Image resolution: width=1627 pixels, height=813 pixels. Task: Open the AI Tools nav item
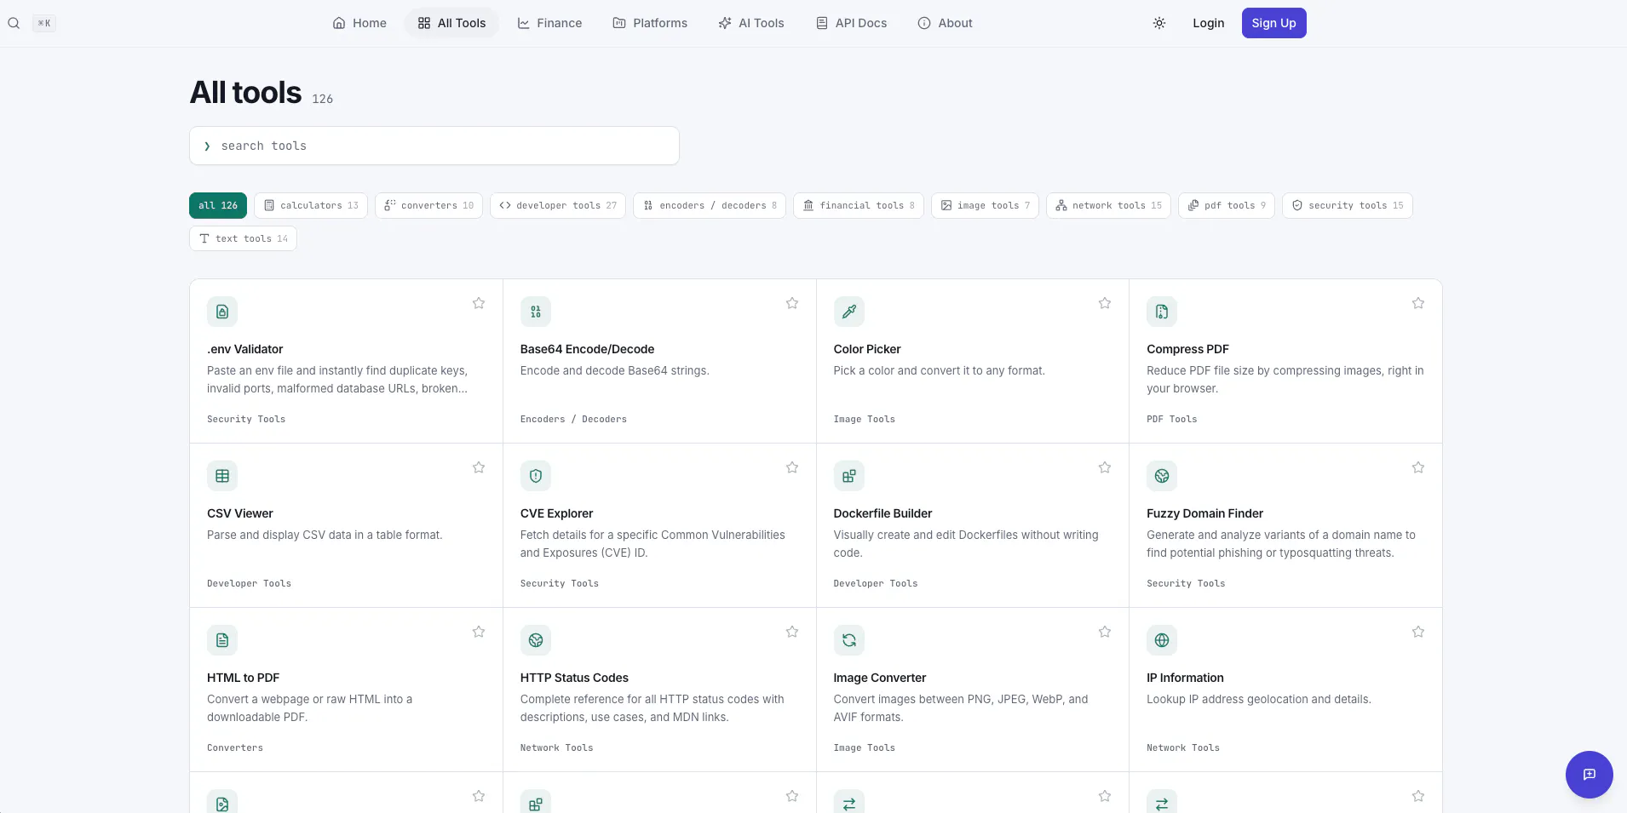coord(751,23)
